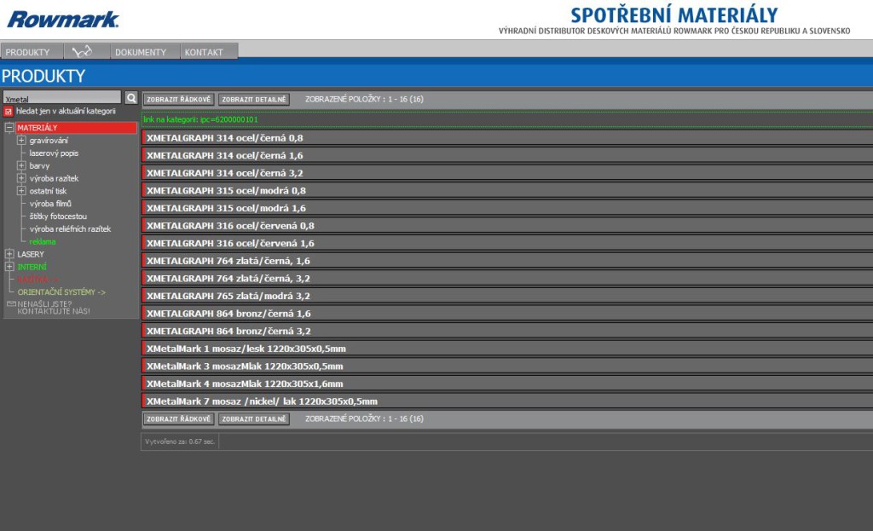Switch to the KONTAKT tab

coord(204,52)
